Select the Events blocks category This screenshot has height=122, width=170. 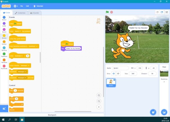pyautogui.click(x=4, y=36)
